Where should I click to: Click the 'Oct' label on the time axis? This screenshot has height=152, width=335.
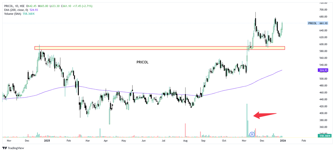(224, 141)
